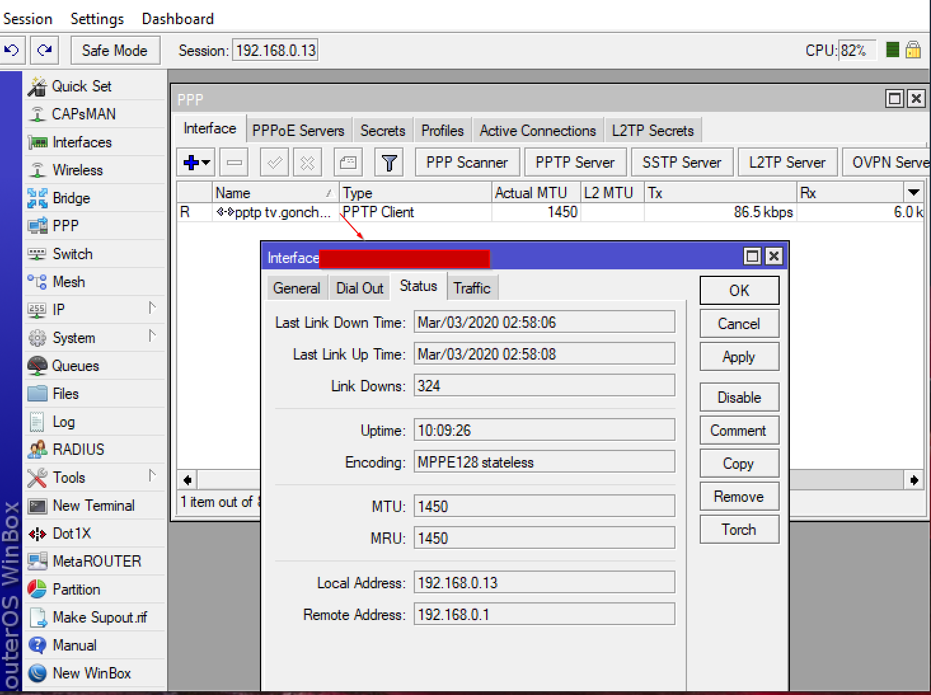Click the minus remove icon in the PPP toolbar
Viewport: 931px width, 695px height.
(234, 163)
